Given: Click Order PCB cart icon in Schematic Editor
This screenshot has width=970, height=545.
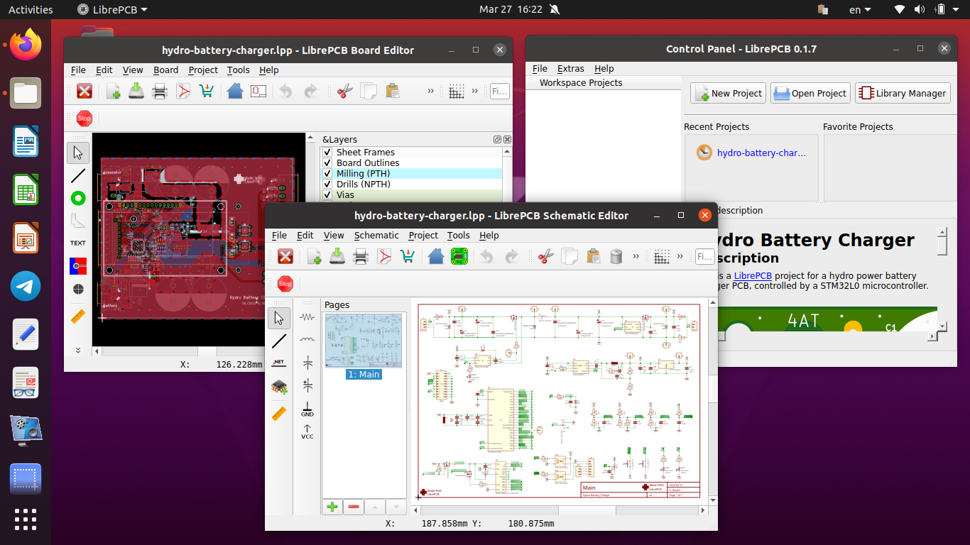Looking at the screenshot, I should (x=408, y=256).
